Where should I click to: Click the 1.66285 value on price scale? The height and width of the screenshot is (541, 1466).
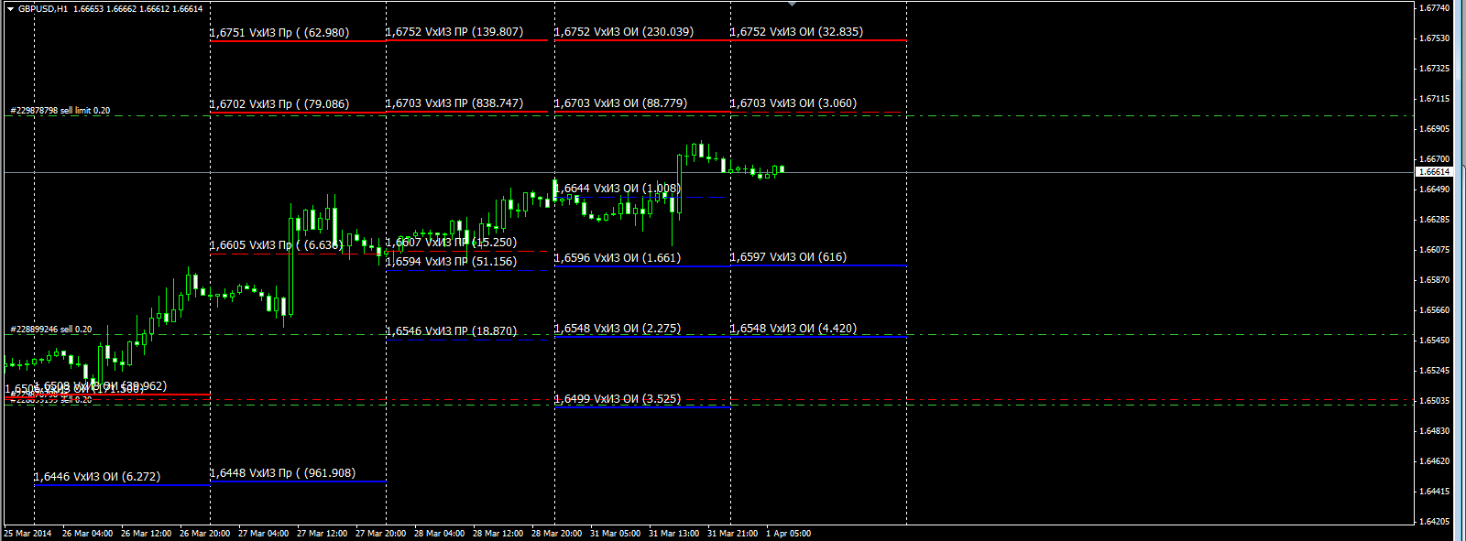1435,220
